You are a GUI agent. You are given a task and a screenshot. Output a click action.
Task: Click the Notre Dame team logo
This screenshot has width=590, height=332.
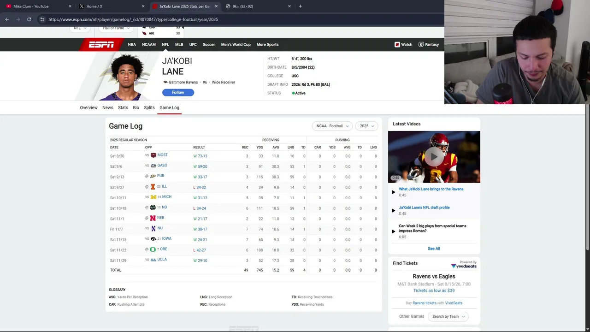153,207
